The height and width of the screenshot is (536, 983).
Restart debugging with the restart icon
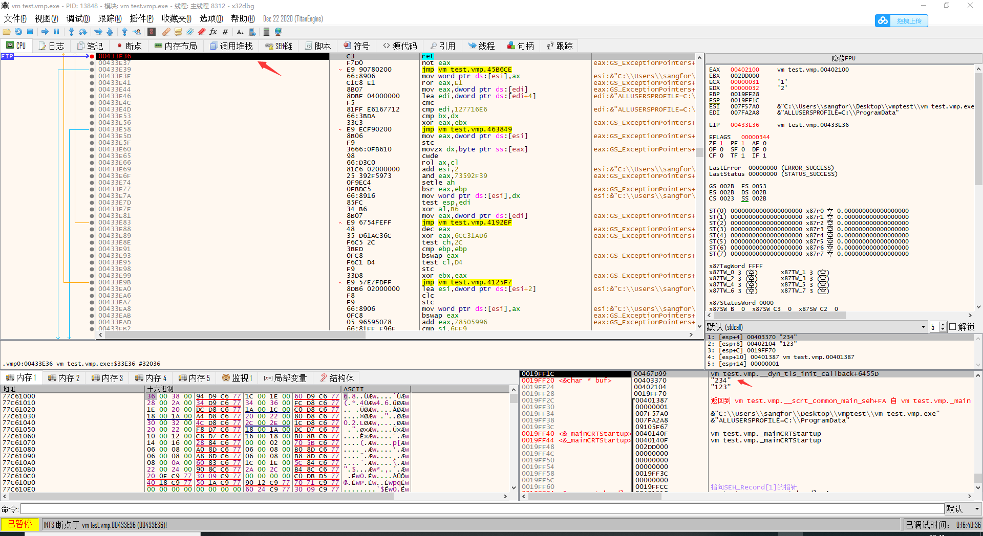click(18, 32)
